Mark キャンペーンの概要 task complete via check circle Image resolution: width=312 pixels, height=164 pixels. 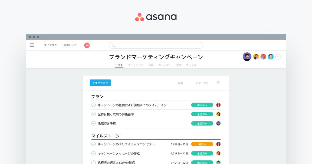tap(93, 105)
